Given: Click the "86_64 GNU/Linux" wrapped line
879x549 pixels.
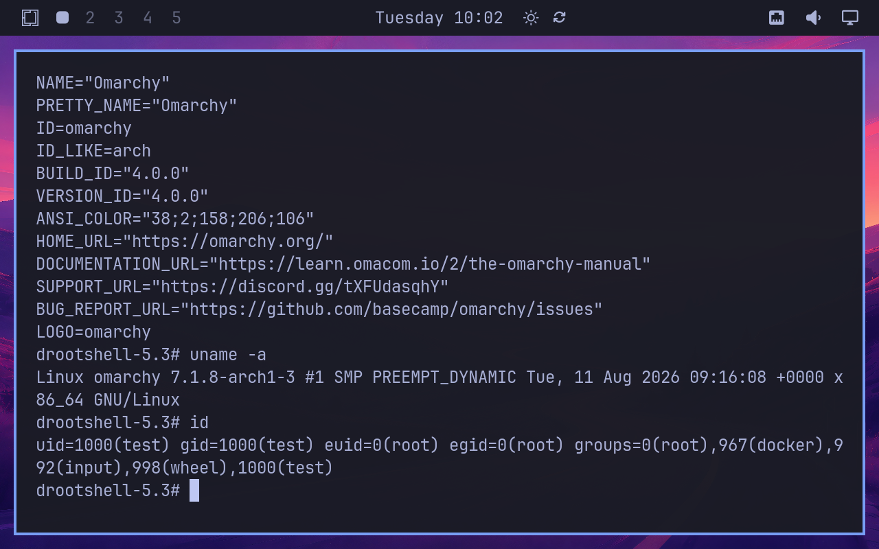Looking at the screenshot, I should pyautogui.click(x=108, y=400).
